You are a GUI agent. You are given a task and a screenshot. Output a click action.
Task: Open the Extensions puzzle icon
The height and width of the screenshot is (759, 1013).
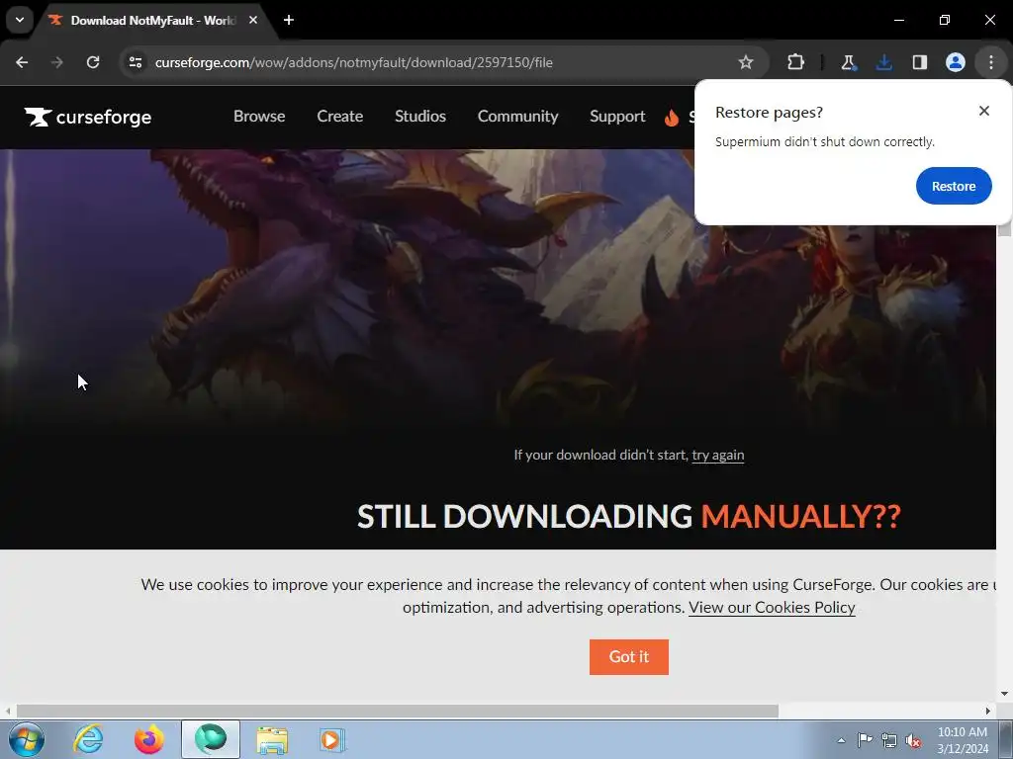(796, 62)
